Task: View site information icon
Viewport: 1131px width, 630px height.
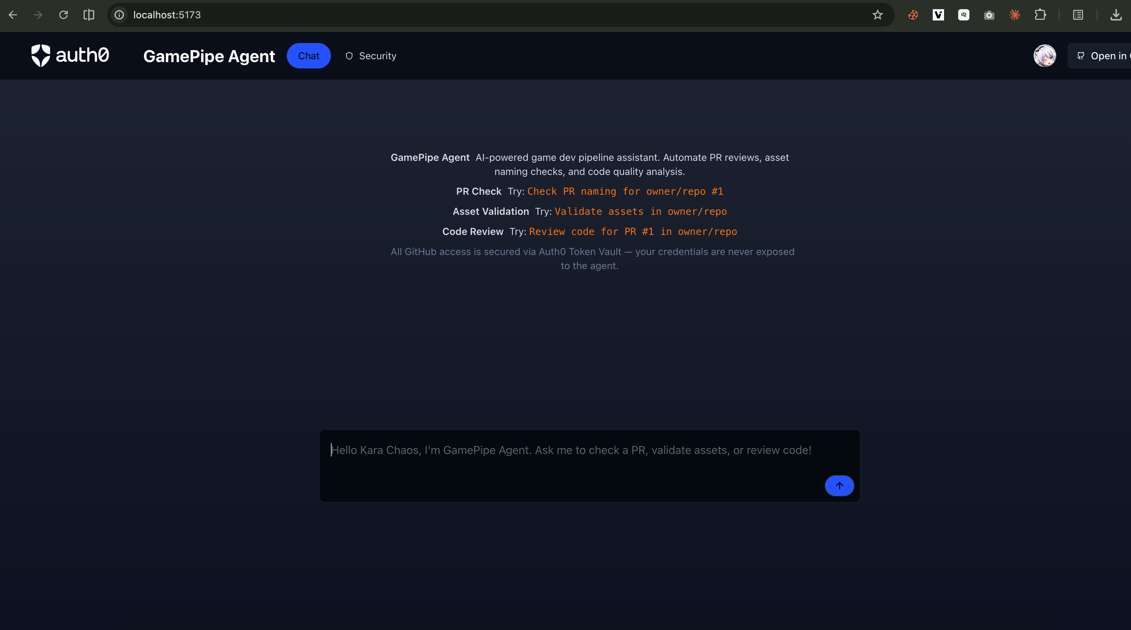Action: click(120, 15)
